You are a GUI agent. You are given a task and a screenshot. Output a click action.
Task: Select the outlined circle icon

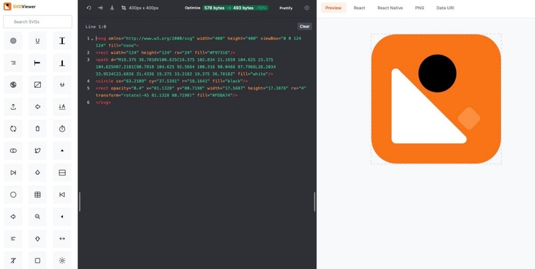(x=13, y=195)
